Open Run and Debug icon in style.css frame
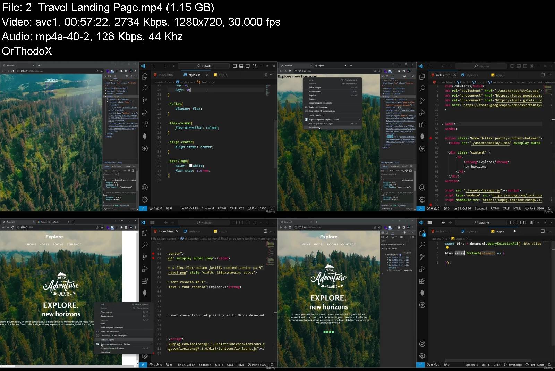Screen dimensions: 555x371 (145, 112)
